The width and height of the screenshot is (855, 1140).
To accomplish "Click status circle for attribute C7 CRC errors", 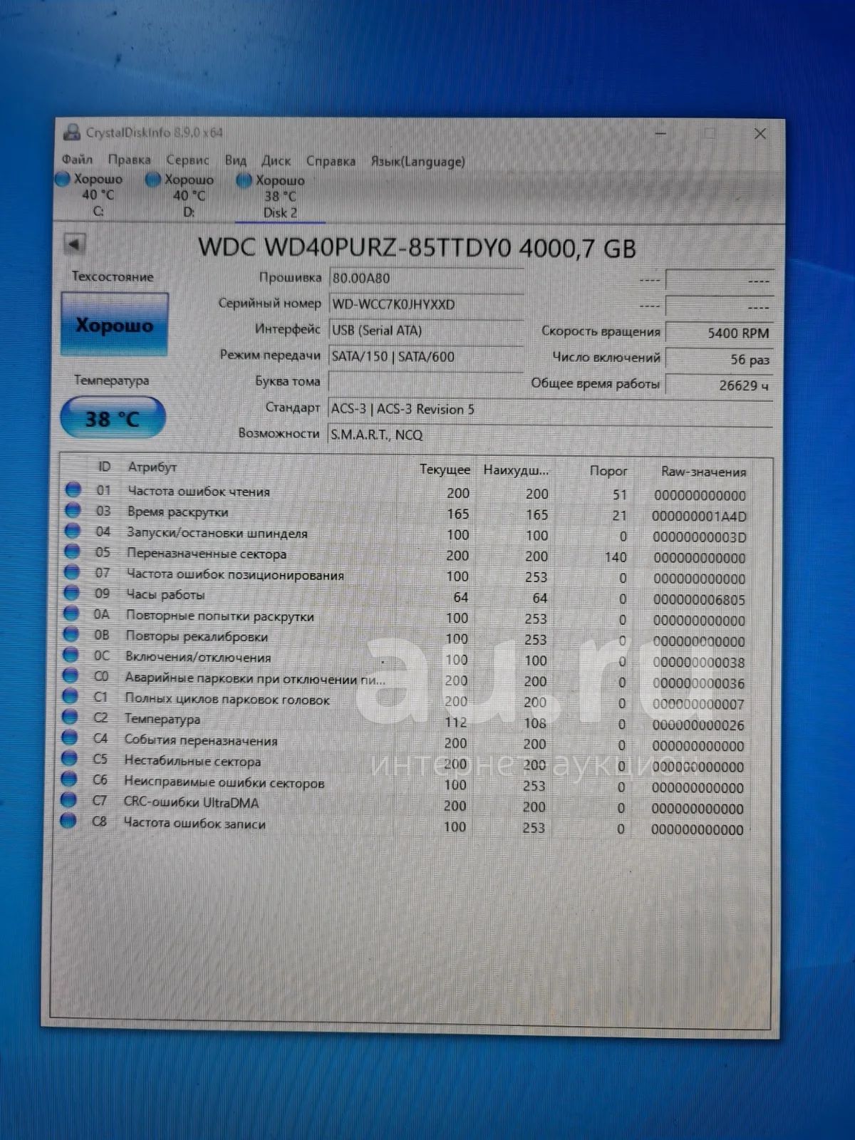I will click(x=68, y=800).
